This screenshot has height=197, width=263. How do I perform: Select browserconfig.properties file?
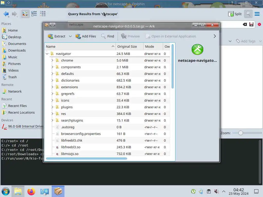(x=107, y=134)
